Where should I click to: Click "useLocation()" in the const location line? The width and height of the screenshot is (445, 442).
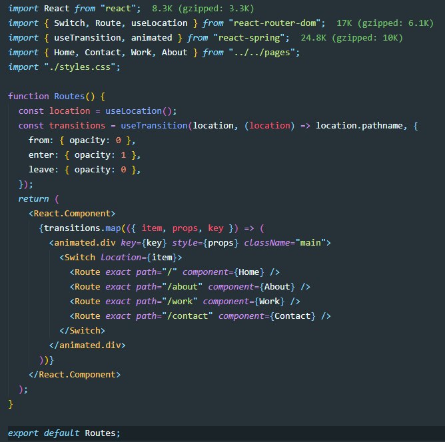139,111
